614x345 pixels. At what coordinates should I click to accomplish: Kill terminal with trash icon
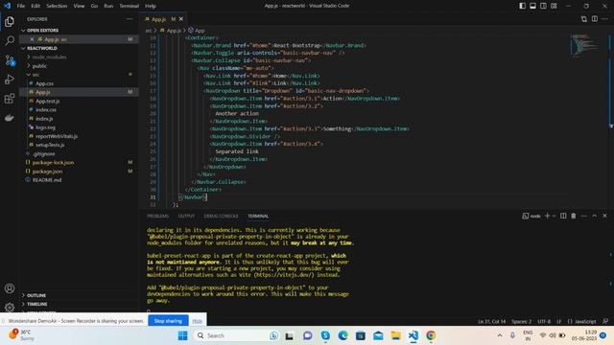point(574,216)
